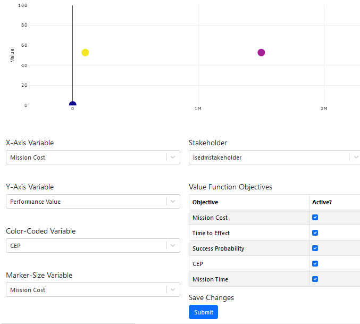Image resolution: width=360 pixels, height=324 pixels.
Task: Open the X-Axis Variable dropdown arrow
Action: [173, 157]
